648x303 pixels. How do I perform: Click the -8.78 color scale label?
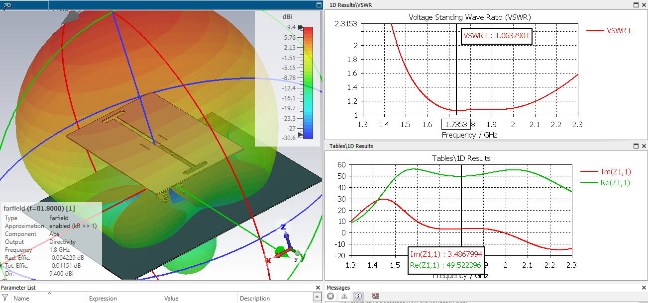pos(289,77)
